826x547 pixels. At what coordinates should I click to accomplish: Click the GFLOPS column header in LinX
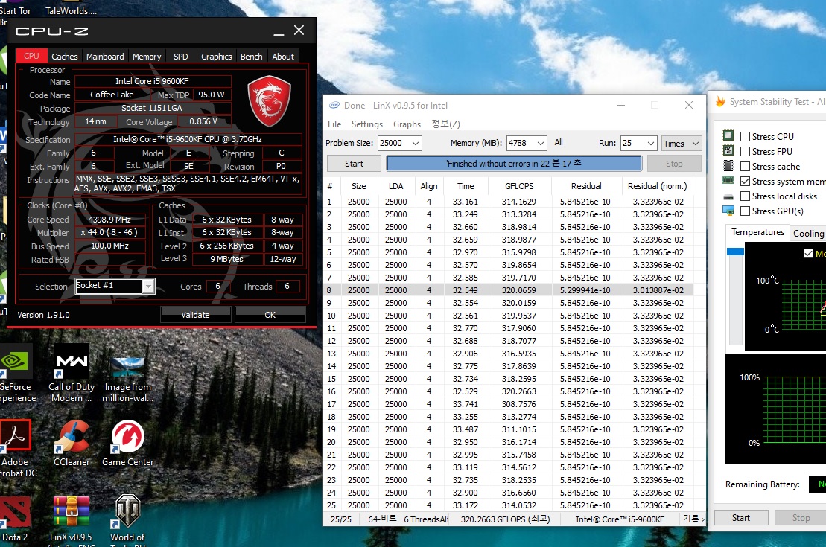click(x=519, y=186)
